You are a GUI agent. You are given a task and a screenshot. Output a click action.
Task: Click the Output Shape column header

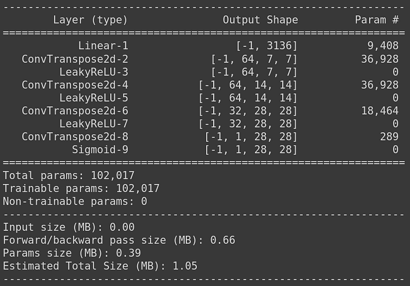click(x=260, y=20)
